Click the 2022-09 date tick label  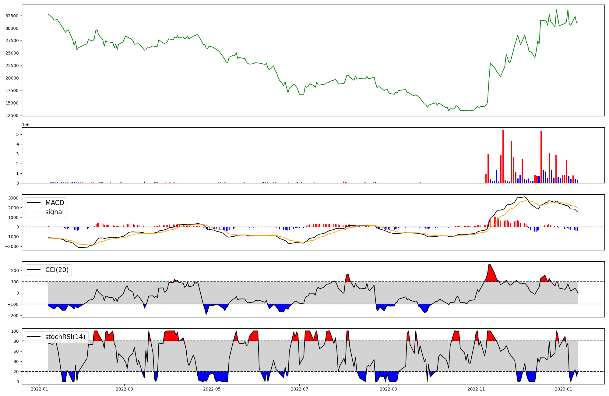(389, 389)
